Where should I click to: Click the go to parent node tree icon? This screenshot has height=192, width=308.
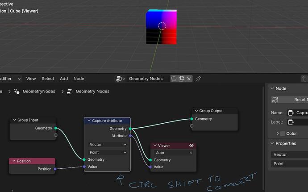click(x=304, y=79)
